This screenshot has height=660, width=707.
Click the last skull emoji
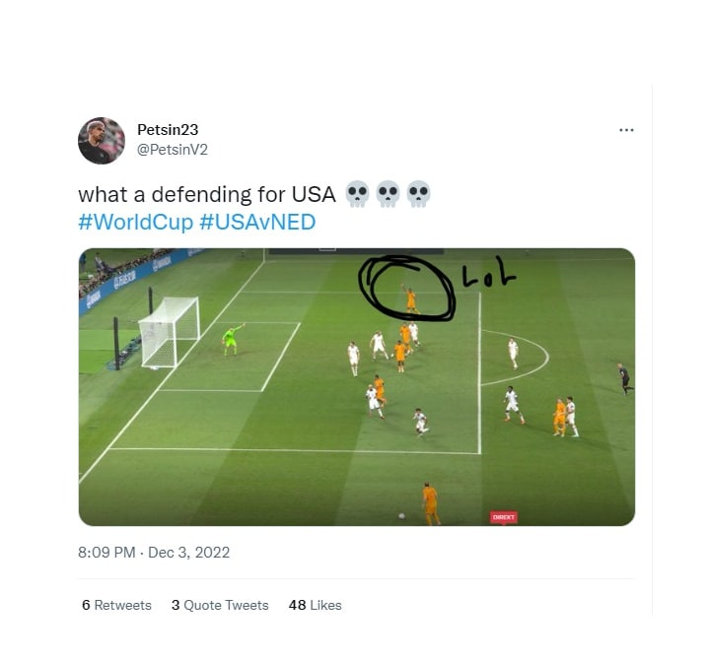(418, 194)
